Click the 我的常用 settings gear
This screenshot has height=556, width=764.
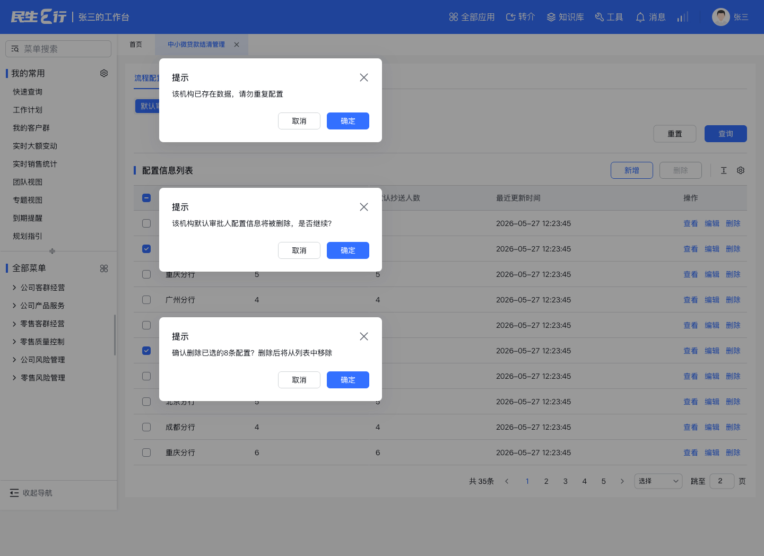tap(104, 73)
